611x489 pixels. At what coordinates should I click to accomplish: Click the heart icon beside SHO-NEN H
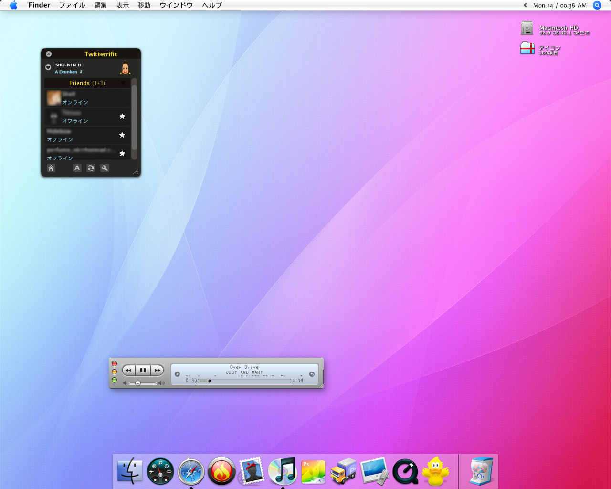point(48,67)
